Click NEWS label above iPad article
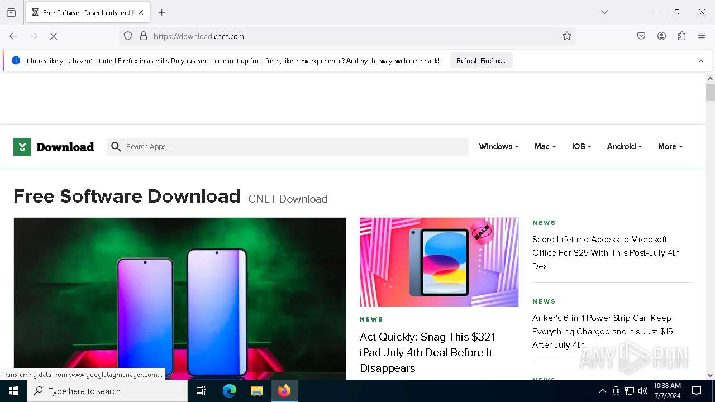The image size is (715, 402). pyautogui.click(x=371, y=319)
